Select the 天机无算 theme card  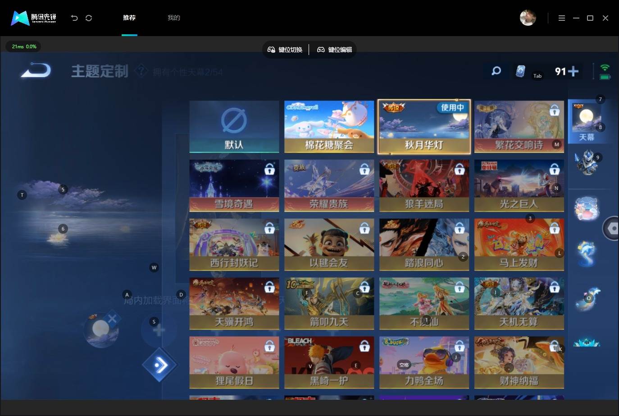pos(519,304)
